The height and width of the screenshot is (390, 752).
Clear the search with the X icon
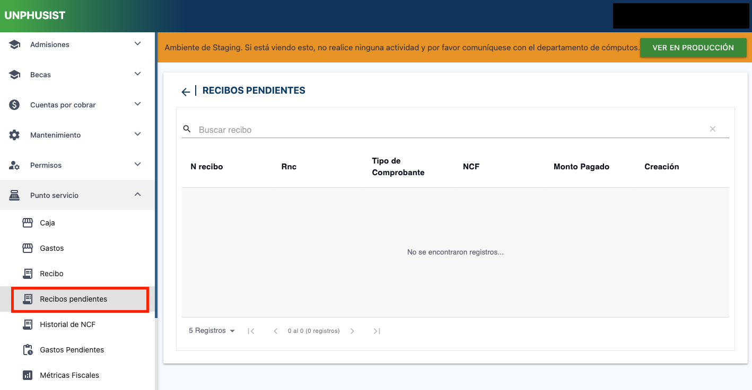point(712,129)
